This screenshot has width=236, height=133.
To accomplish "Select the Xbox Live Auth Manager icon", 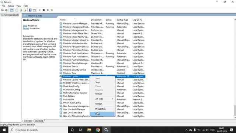I will coord(61,109).
